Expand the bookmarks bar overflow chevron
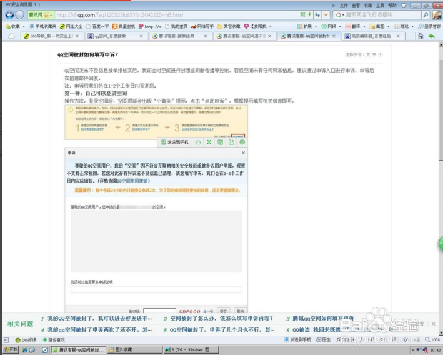The image size is (443, 355). click(x=270, y=26)
